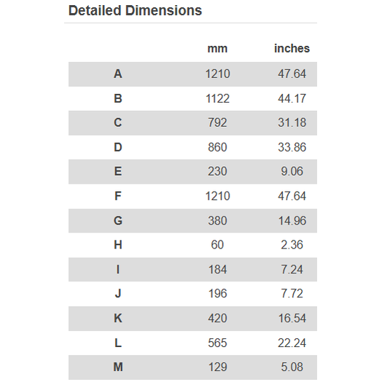Select the 60 mm value for H
Screen dimensions: 382x382
[217, 245]
